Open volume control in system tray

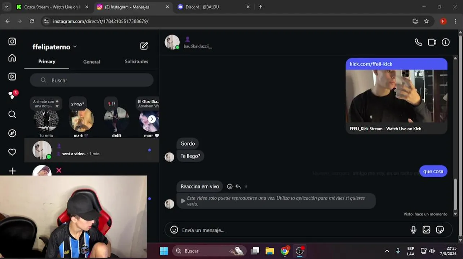[x=432, y=251]
